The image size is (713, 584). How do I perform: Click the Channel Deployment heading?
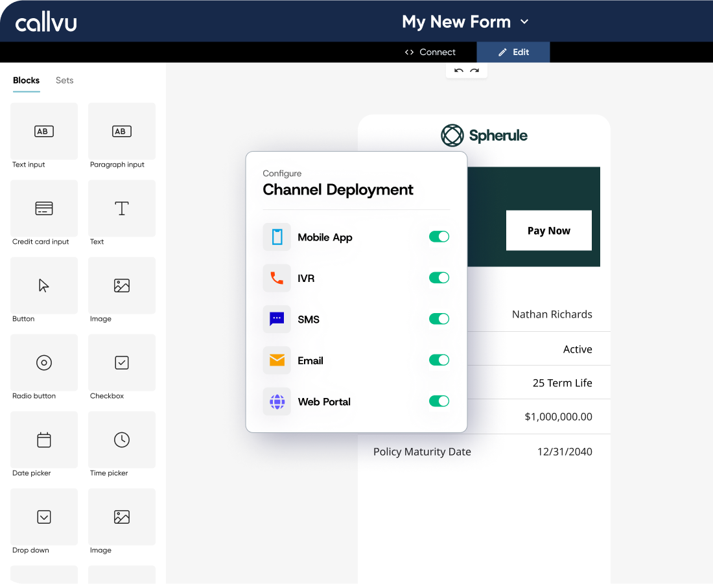338,190
